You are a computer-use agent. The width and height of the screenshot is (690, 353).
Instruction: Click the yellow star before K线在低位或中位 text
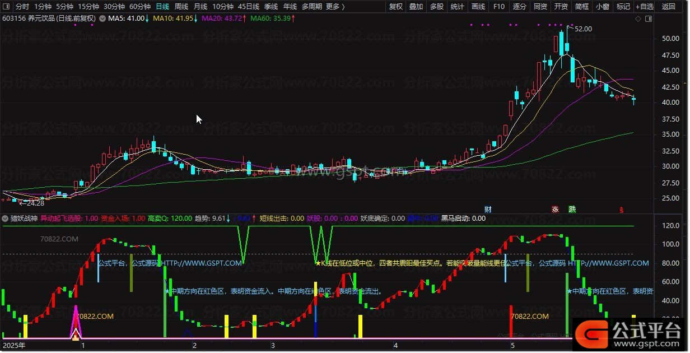tap(318, 263)
